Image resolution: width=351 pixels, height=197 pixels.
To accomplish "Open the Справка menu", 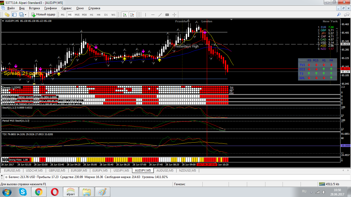I will (94, 8).
